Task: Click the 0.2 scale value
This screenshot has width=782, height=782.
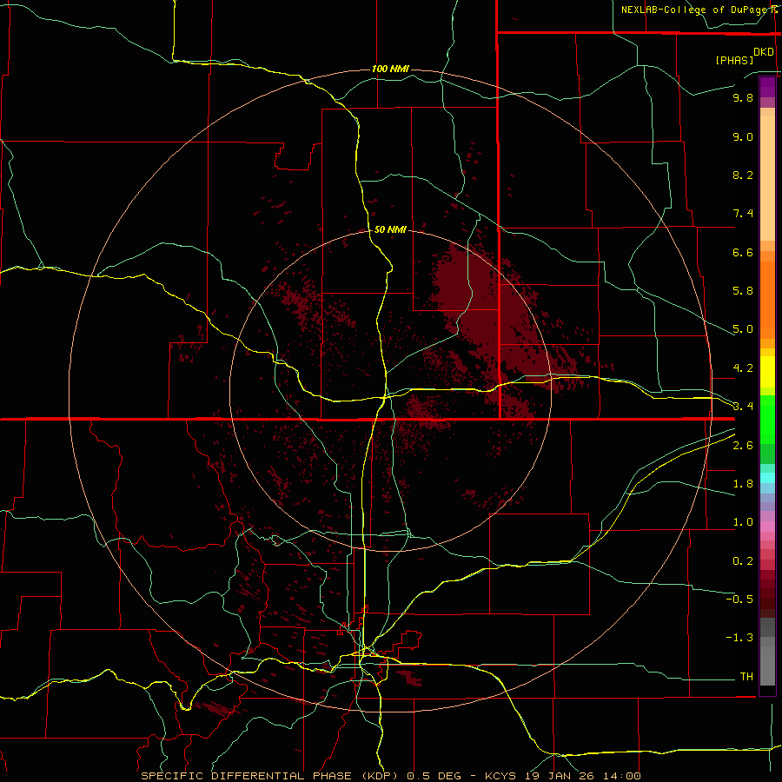Action: [743, 561]
